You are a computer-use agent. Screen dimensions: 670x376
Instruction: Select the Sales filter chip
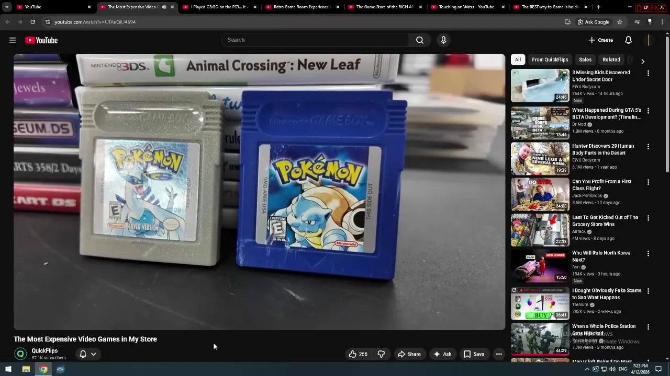coord(585,60)
